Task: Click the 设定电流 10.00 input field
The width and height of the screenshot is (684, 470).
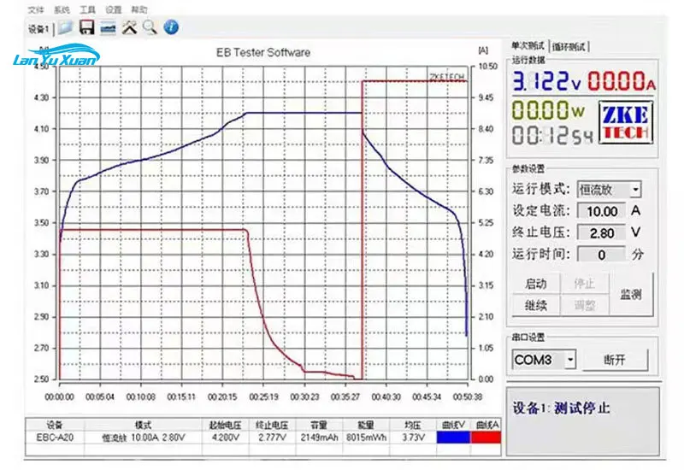Action: pyautogui.click(x=602, y=211)
